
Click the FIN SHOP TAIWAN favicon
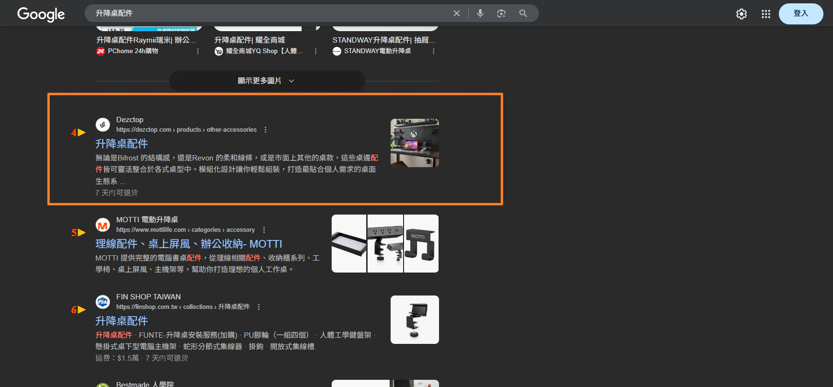point(103,302)
